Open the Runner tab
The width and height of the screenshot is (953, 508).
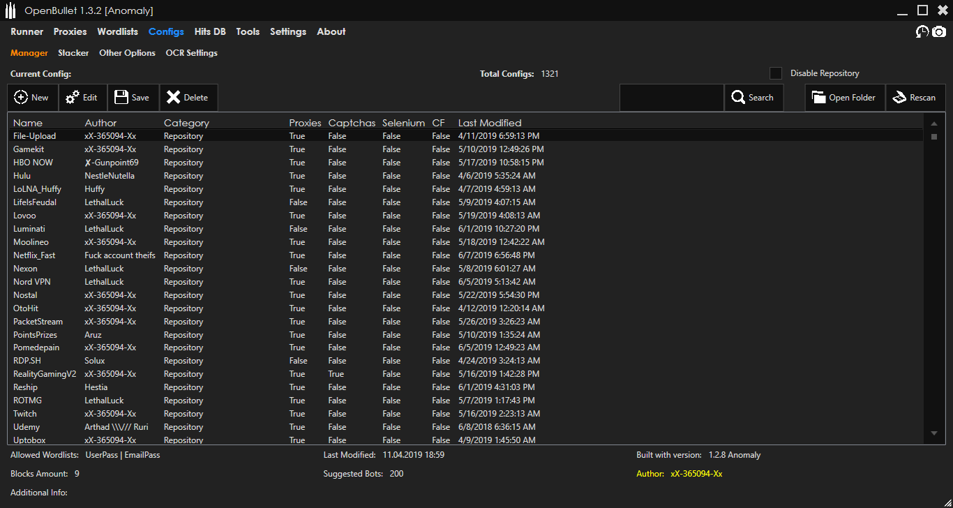point(27,31)
